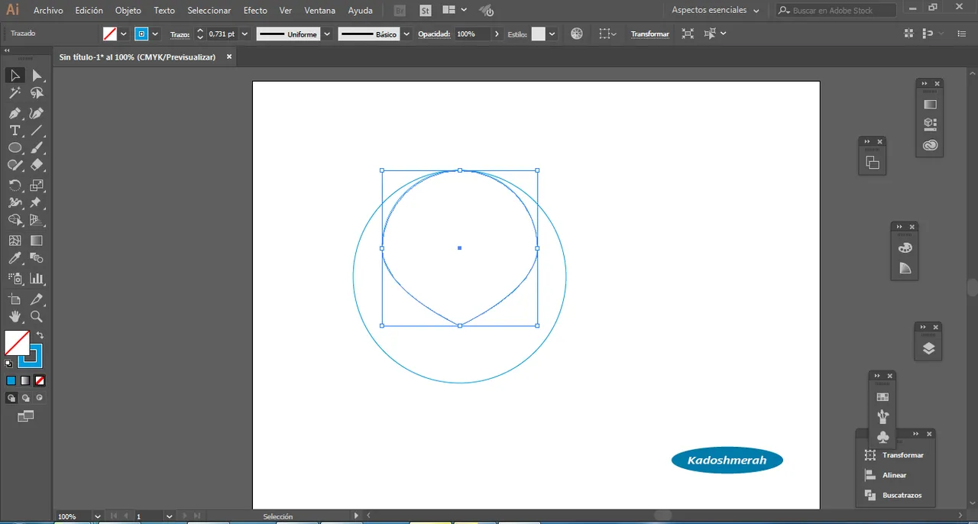Open the Efecto menu
Screen dimensions: 978x524
(255, 11)
